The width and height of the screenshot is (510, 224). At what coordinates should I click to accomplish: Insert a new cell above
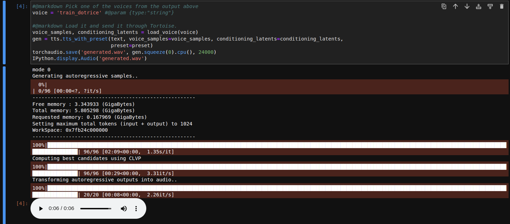click(478, 6)
